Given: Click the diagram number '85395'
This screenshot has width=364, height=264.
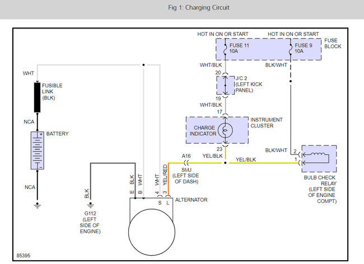Looking at the screenshot, I should click(24, 256).
